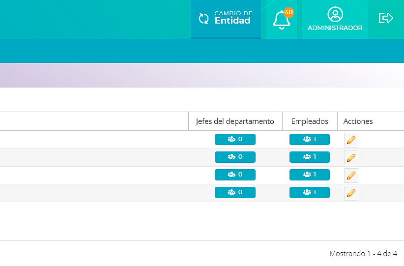
Task: Open the Cambio de Entidad switcher
Action: (x=226, y=19)
